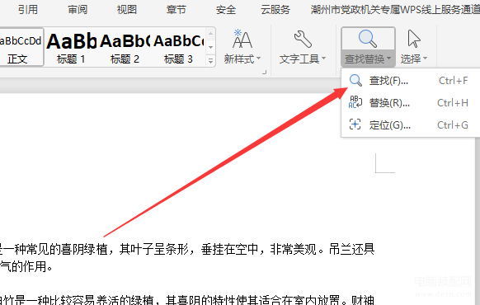Viewport: 480px width, 305px height.
Task: Expand the 选择 dropdown
Action: (x=425, y=59)
